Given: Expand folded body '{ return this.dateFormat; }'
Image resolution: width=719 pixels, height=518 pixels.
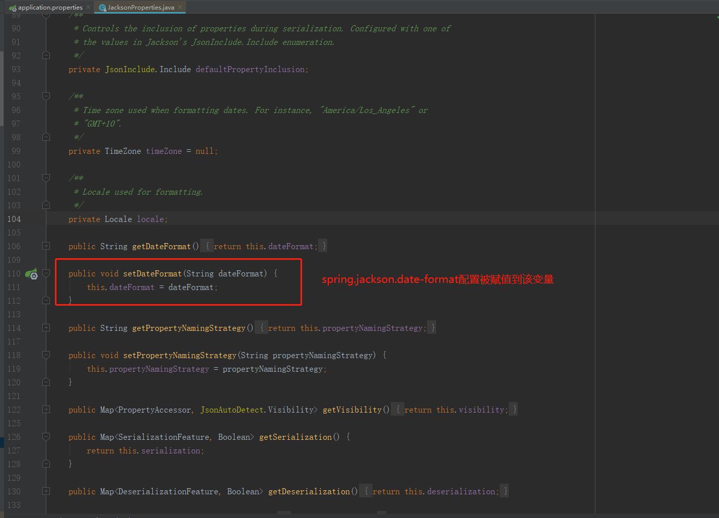Looking at the screenshot, I should point(264,246).
